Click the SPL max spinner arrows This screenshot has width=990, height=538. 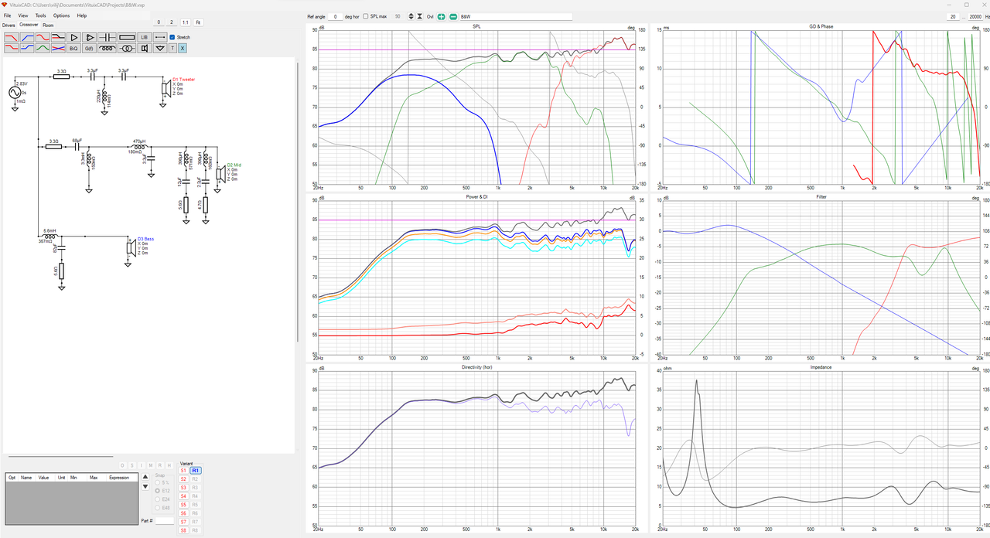coord(411,16)
